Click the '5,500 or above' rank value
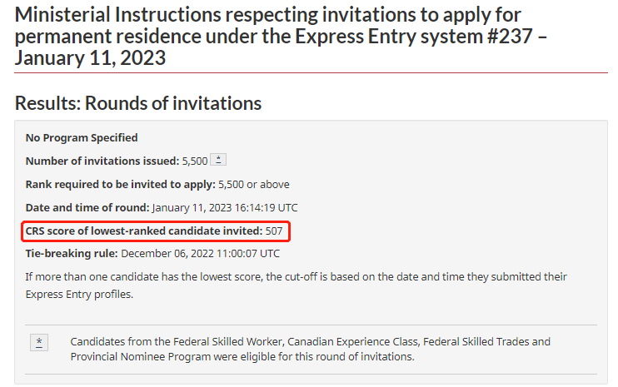 click(254, 184)
